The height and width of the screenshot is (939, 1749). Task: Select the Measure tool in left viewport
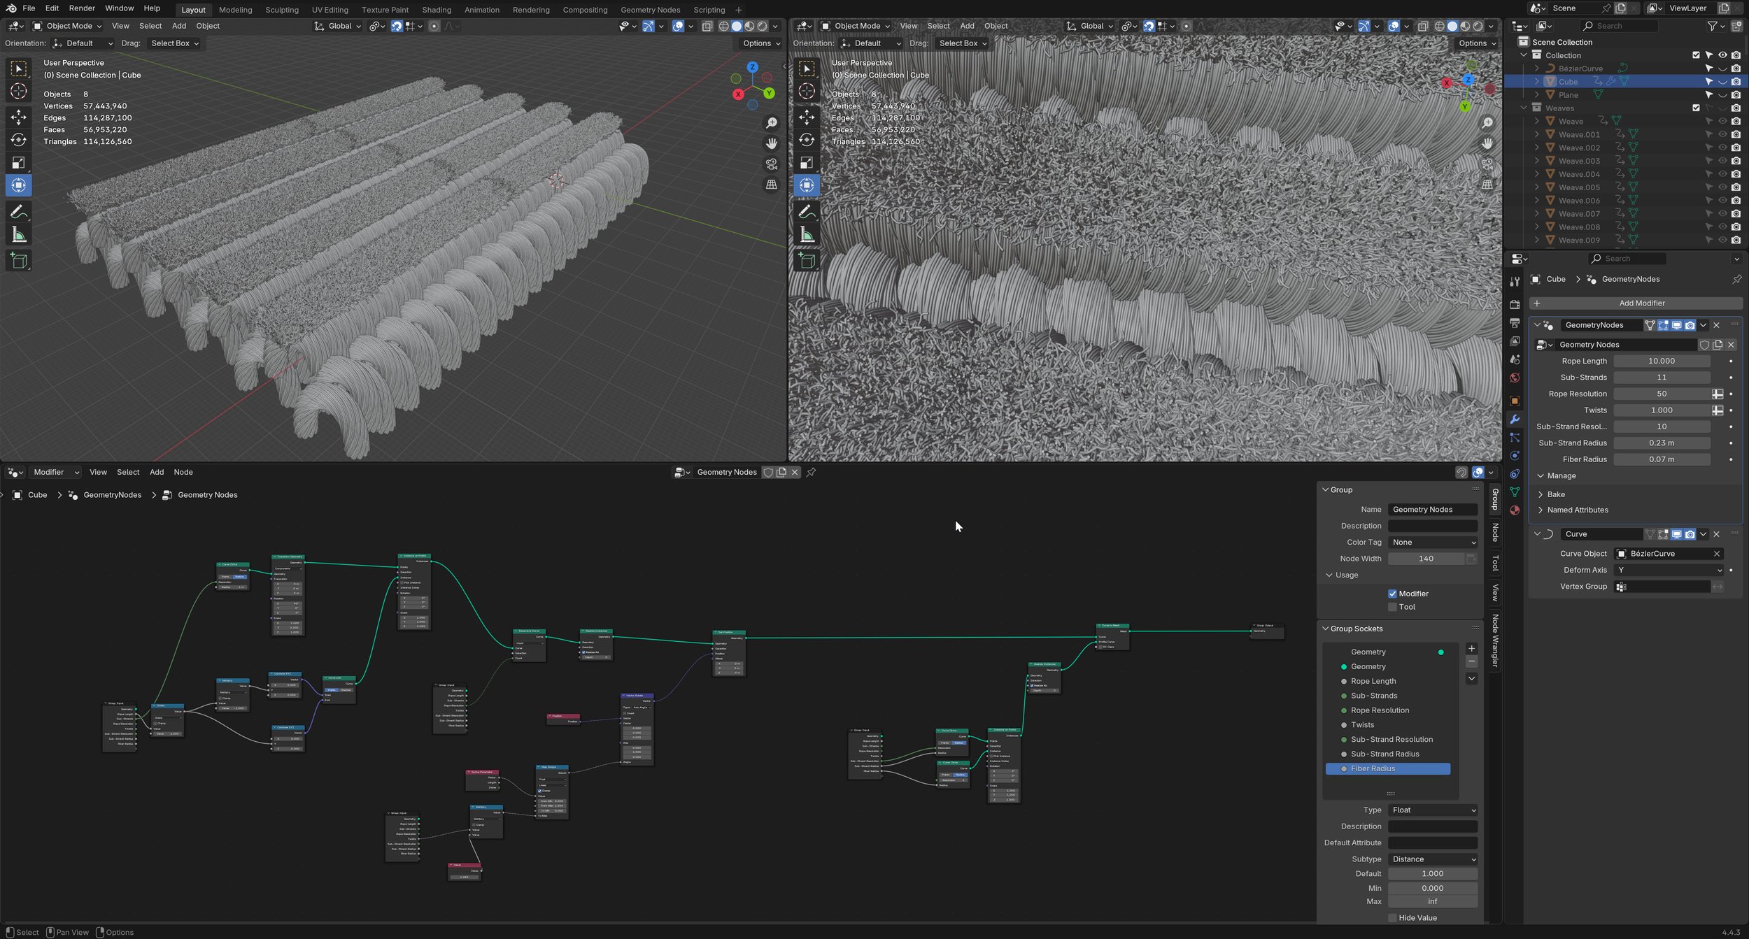coord(19,236)
